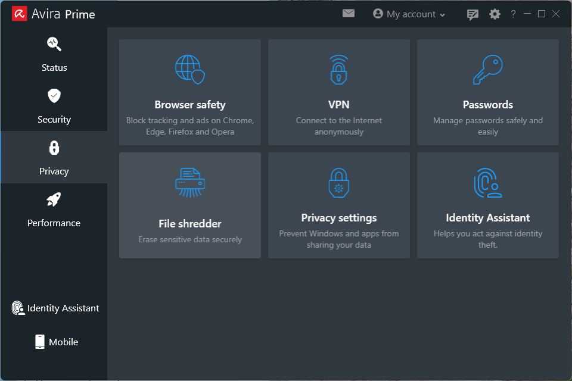Open the Browser safety card title
Screen dimensions: 572x381
coord(190,105)
